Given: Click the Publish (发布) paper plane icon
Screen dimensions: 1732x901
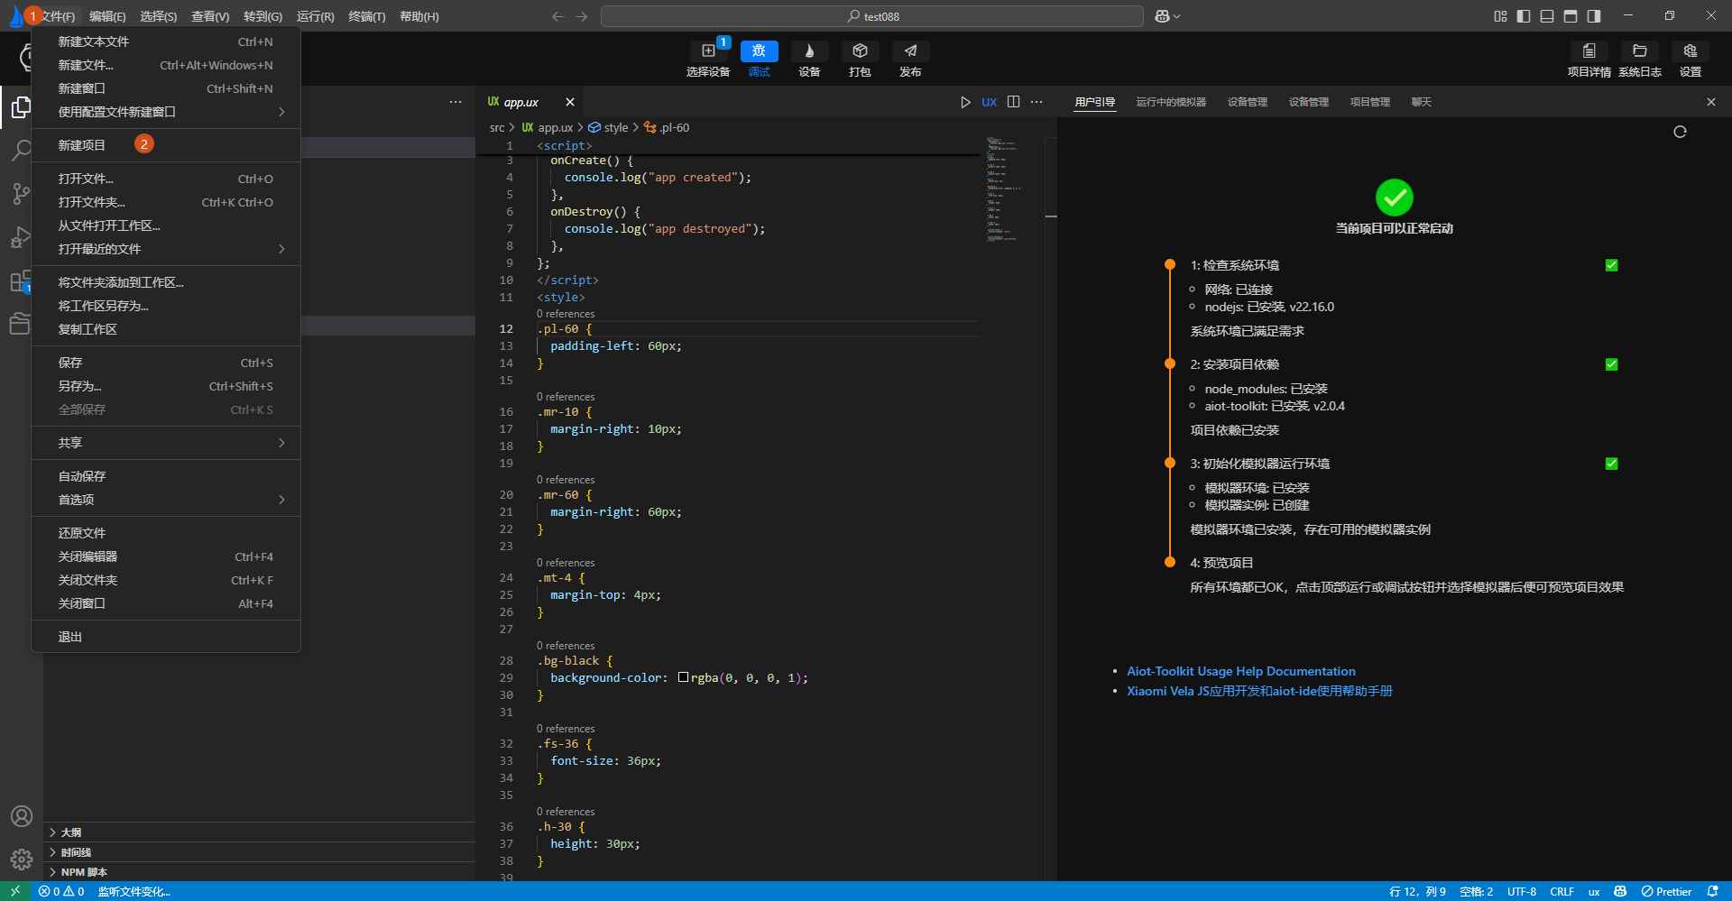Looking at the screenshot, I should coord(910,51).
